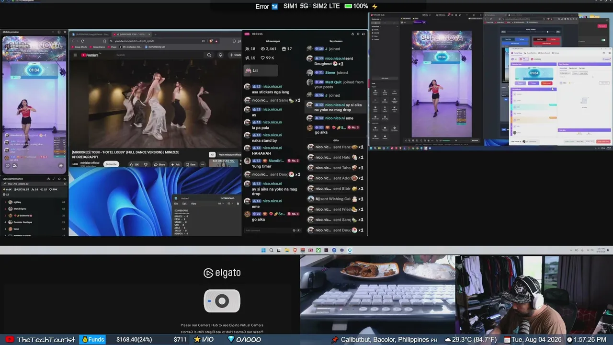This screenshot has width=613, height=345.
Task: Open the Data Board tab in timer app
Action: [x=545, y=53]
